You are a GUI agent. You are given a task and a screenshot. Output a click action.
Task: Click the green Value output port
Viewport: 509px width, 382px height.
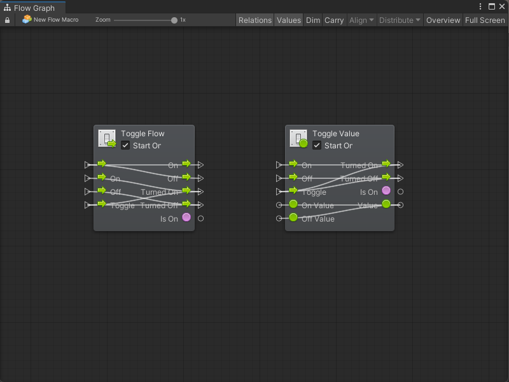[x=386, y=204]
